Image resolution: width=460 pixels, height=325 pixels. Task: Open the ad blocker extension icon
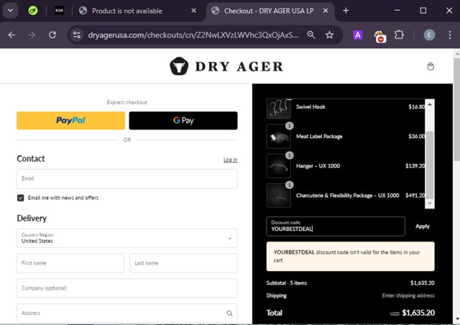380,37
